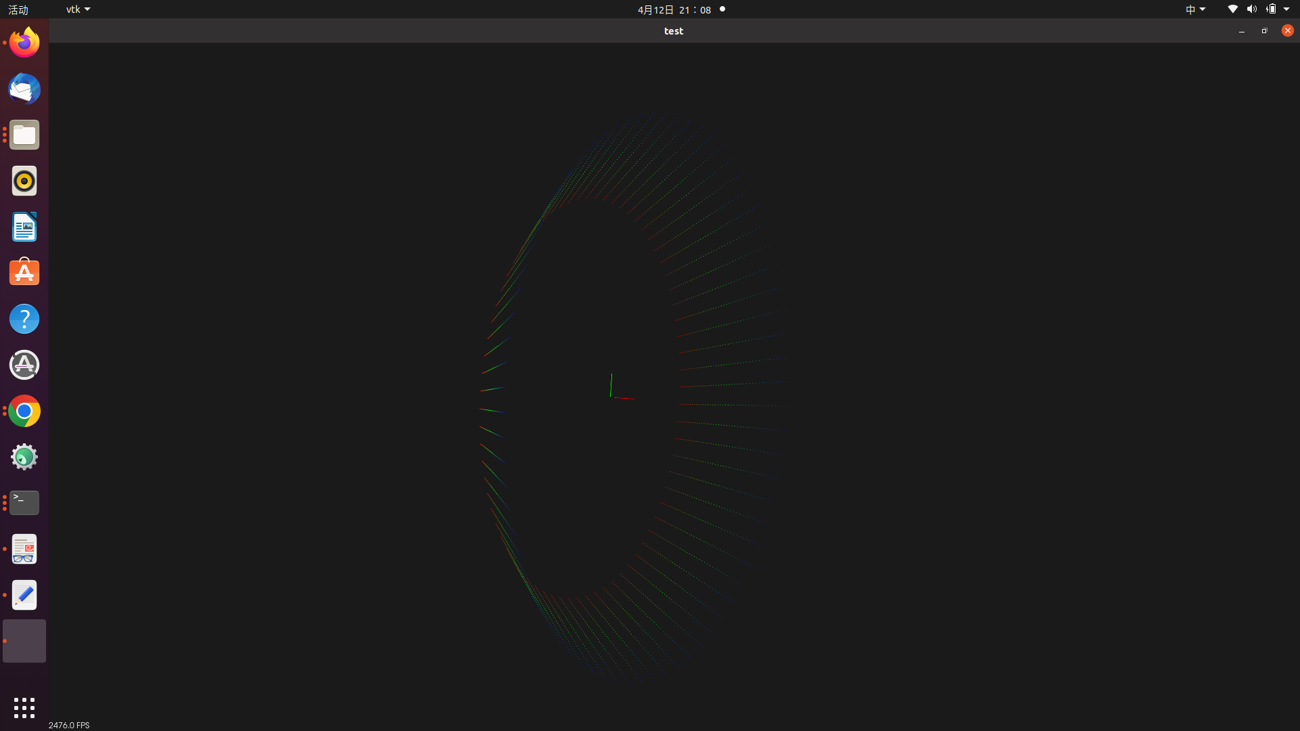Image resolution: width=1300 pixels, height=731 pixels.
Task: Launch Thunderbird mail client
Action: point(24,89)
